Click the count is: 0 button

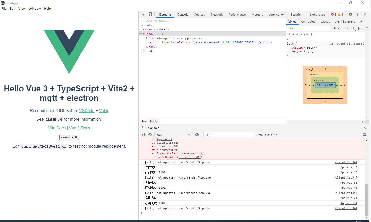69,137
